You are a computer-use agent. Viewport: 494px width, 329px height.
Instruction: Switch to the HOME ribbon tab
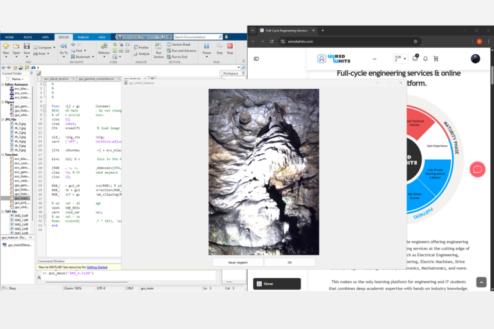10,37
